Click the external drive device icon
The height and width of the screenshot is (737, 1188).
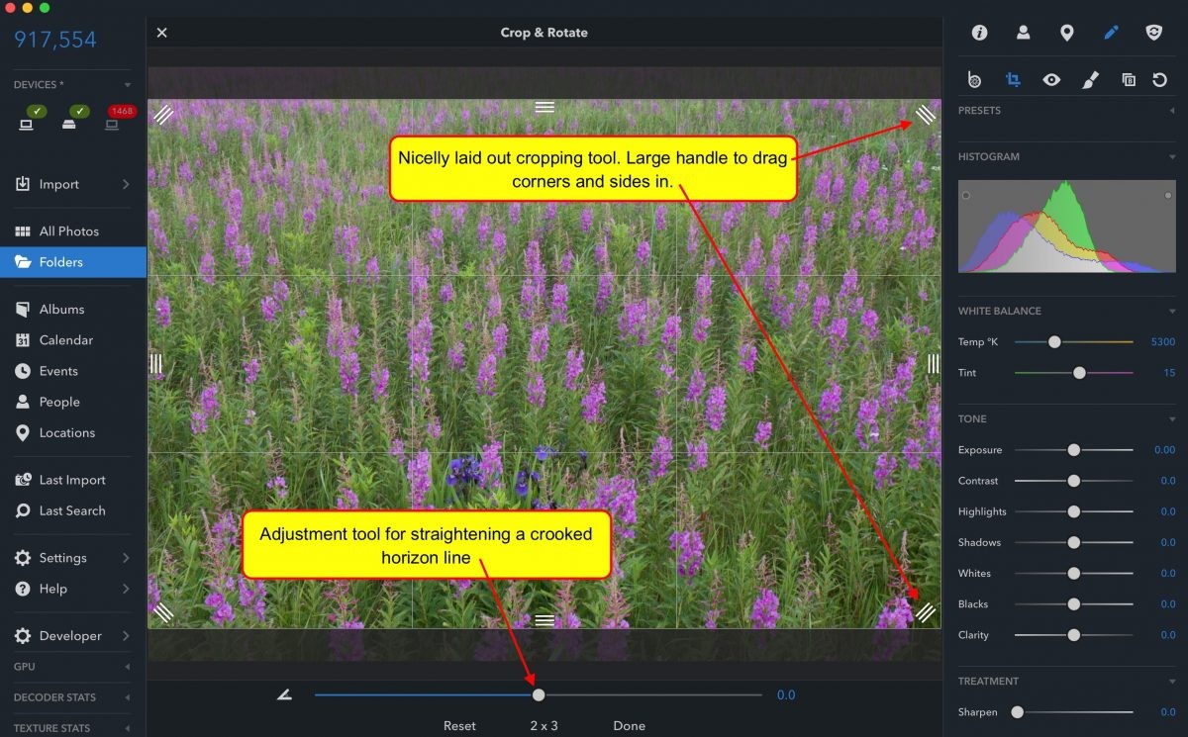[x=69, y=124]
